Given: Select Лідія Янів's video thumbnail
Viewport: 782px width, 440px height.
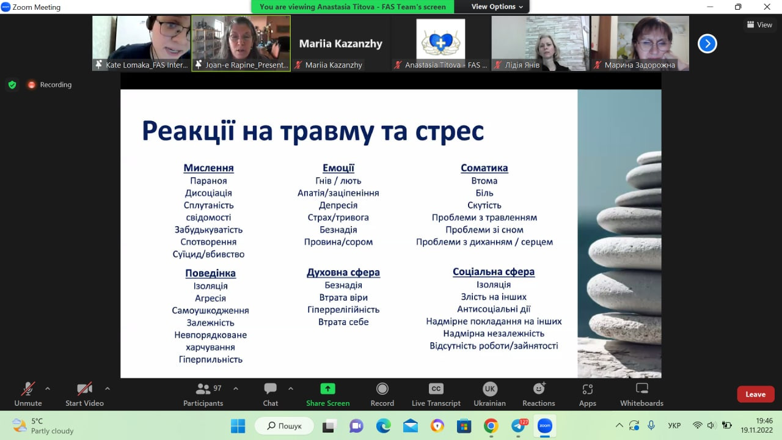Looking at the screenshot, I should click(x=540, y=43).
